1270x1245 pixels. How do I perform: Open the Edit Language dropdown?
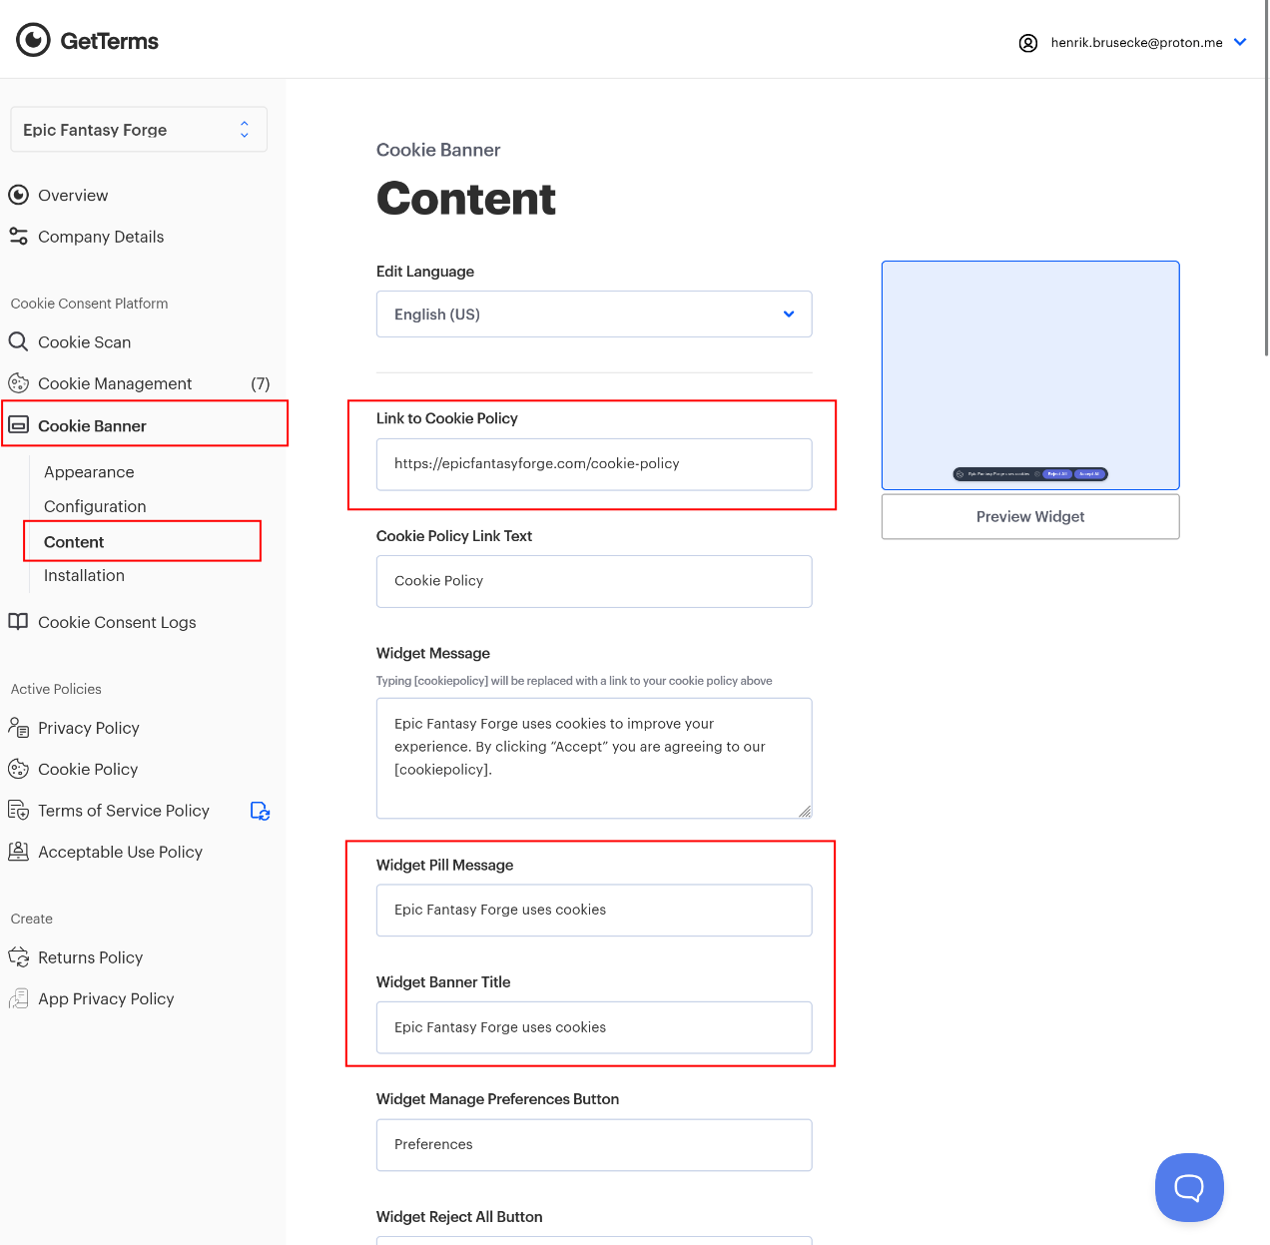click(594, 314)
